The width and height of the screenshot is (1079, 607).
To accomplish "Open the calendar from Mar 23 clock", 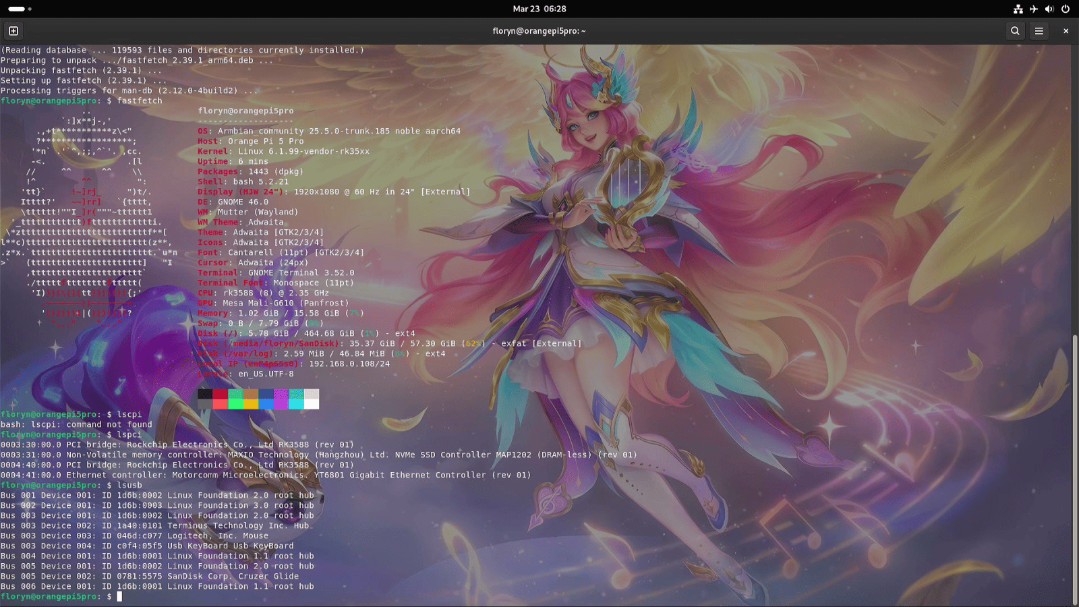I will coord(539,9).
